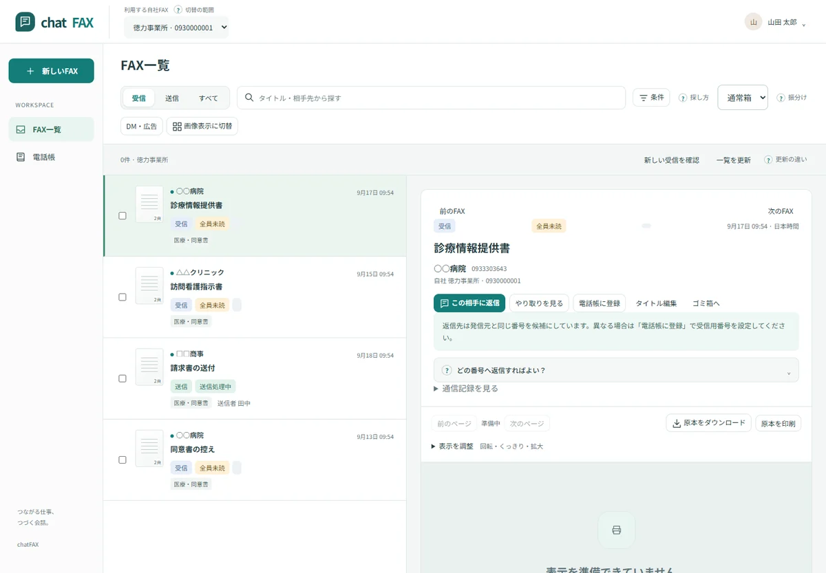Viewport: 826px width, 573px height.
Task: Expand 通信記録を見る details
Action: [466, 389]
